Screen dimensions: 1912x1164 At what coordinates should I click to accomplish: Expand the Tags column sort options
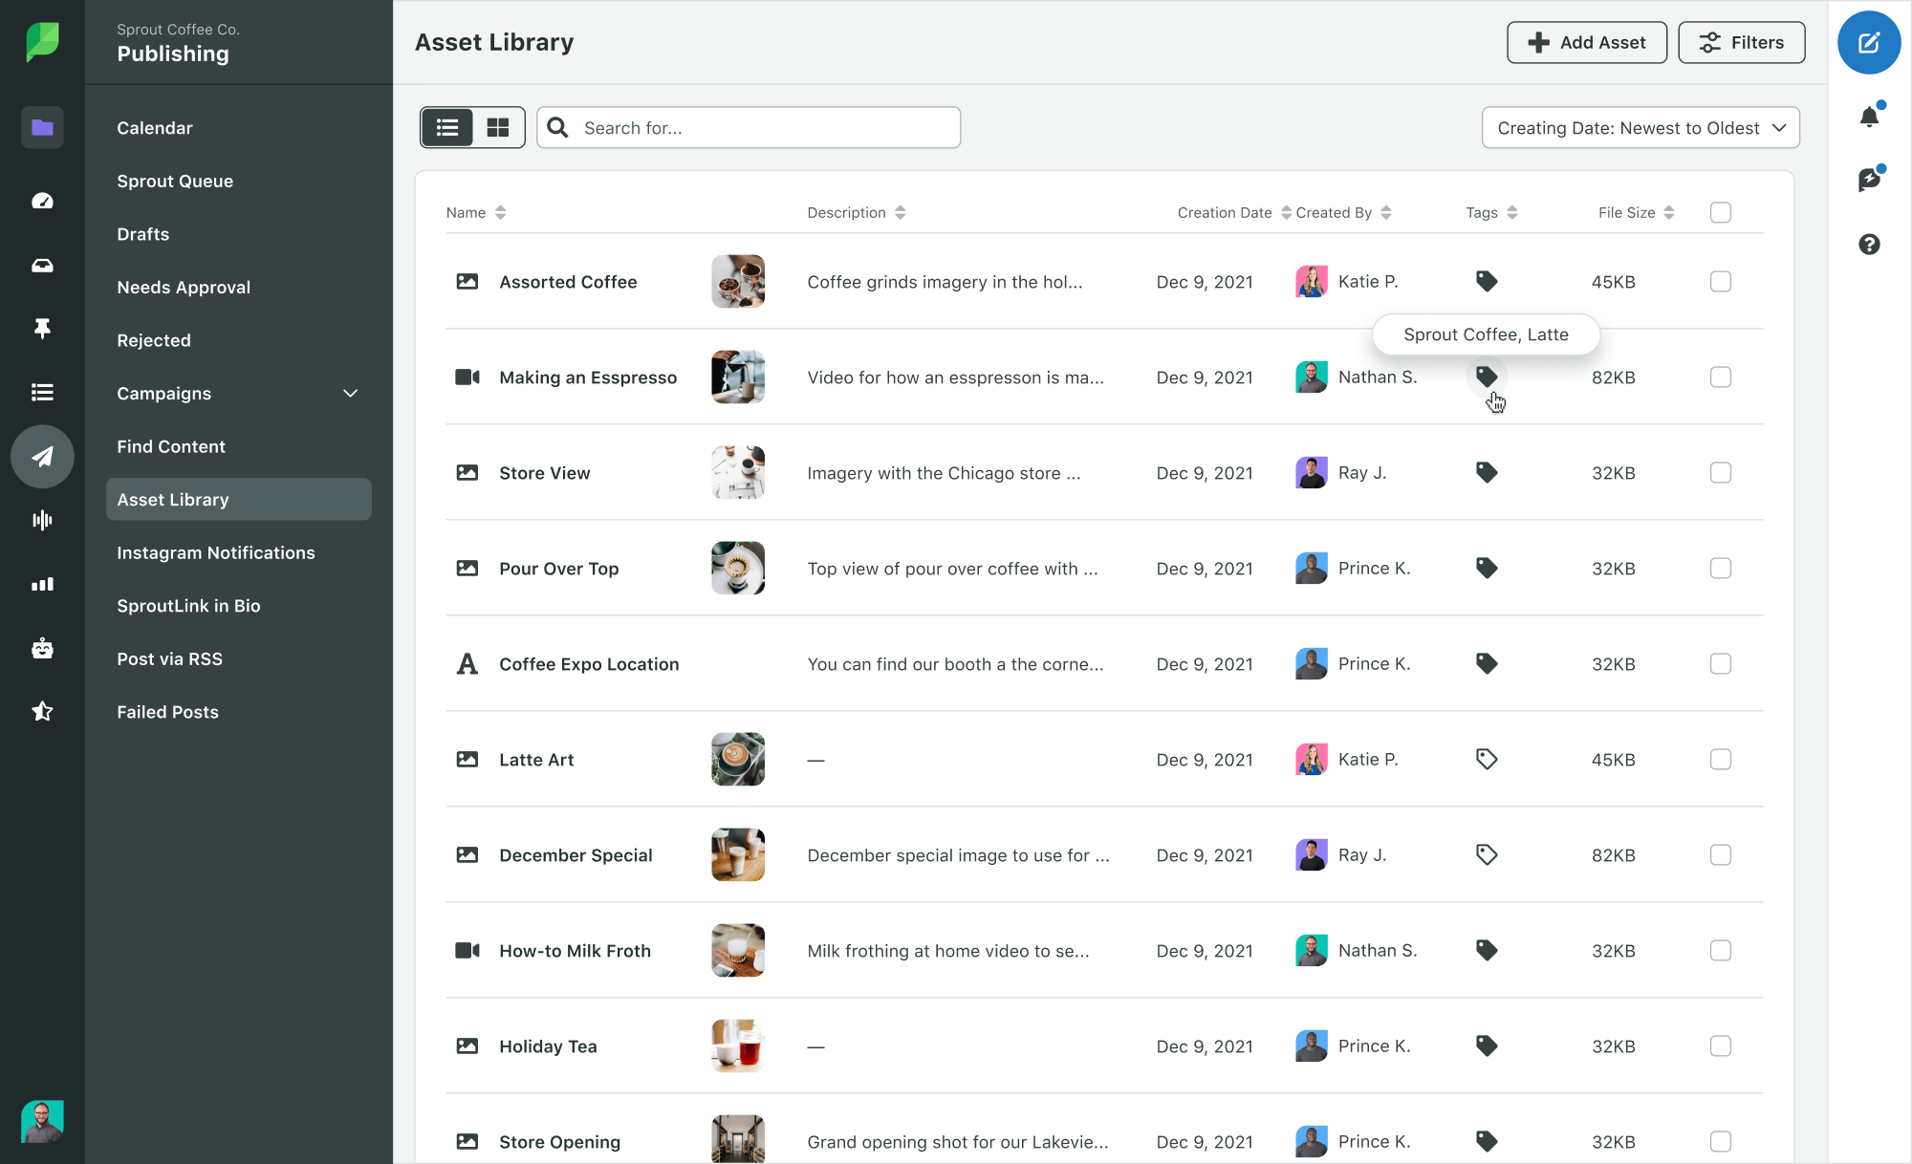click(x=1510, y=211)
